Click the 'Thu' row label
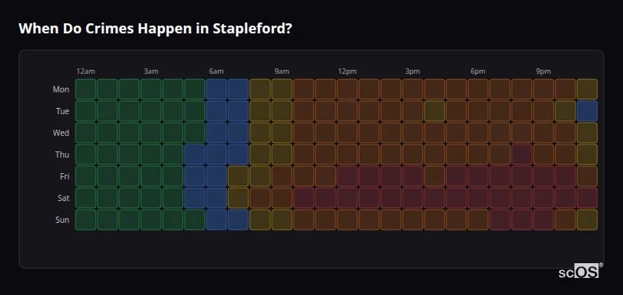Viewport: 623px width, 295px height. 62,154
